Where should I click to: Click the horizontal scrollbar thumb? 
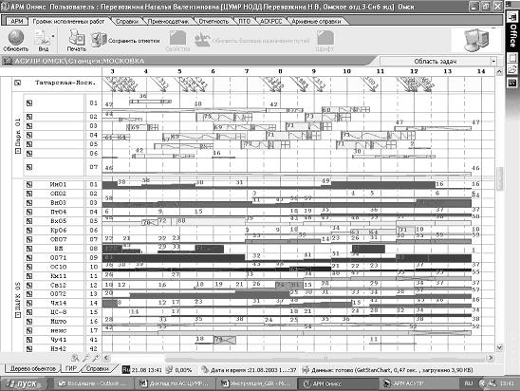click(325, 358)
